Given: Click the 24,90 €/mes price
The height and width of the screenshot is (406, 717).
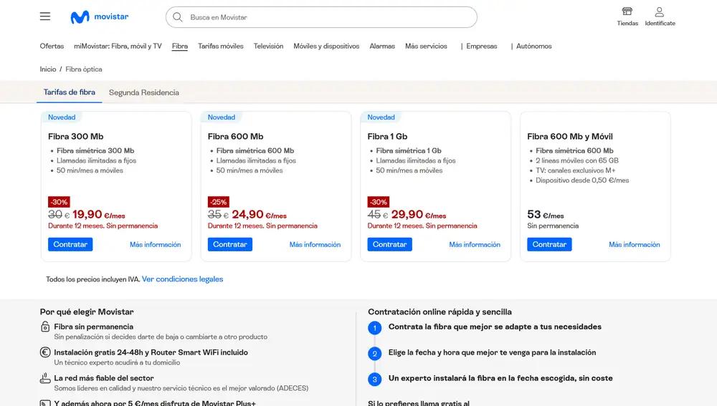Looking at the screenshot, I should (260, 215).
